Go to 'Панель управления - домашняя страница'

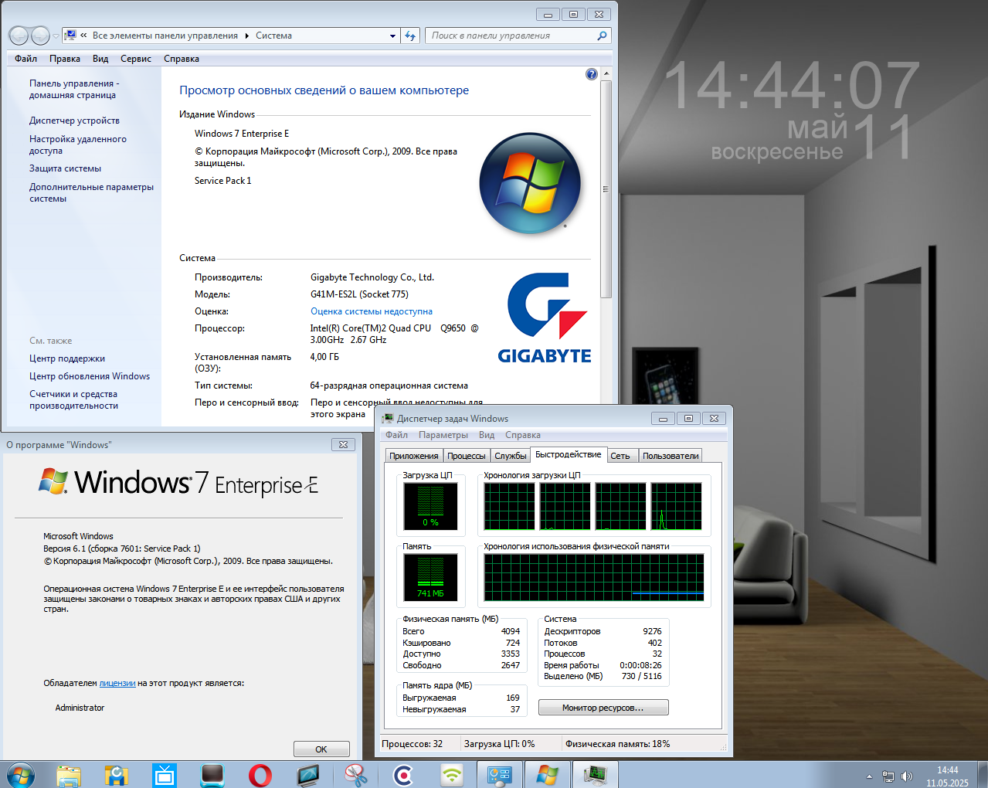74,89
